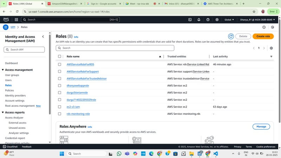The image size is (281, 158).
Task: Open the taskbar task view icon
Action: pyautogui.click(x=111, y=154)
